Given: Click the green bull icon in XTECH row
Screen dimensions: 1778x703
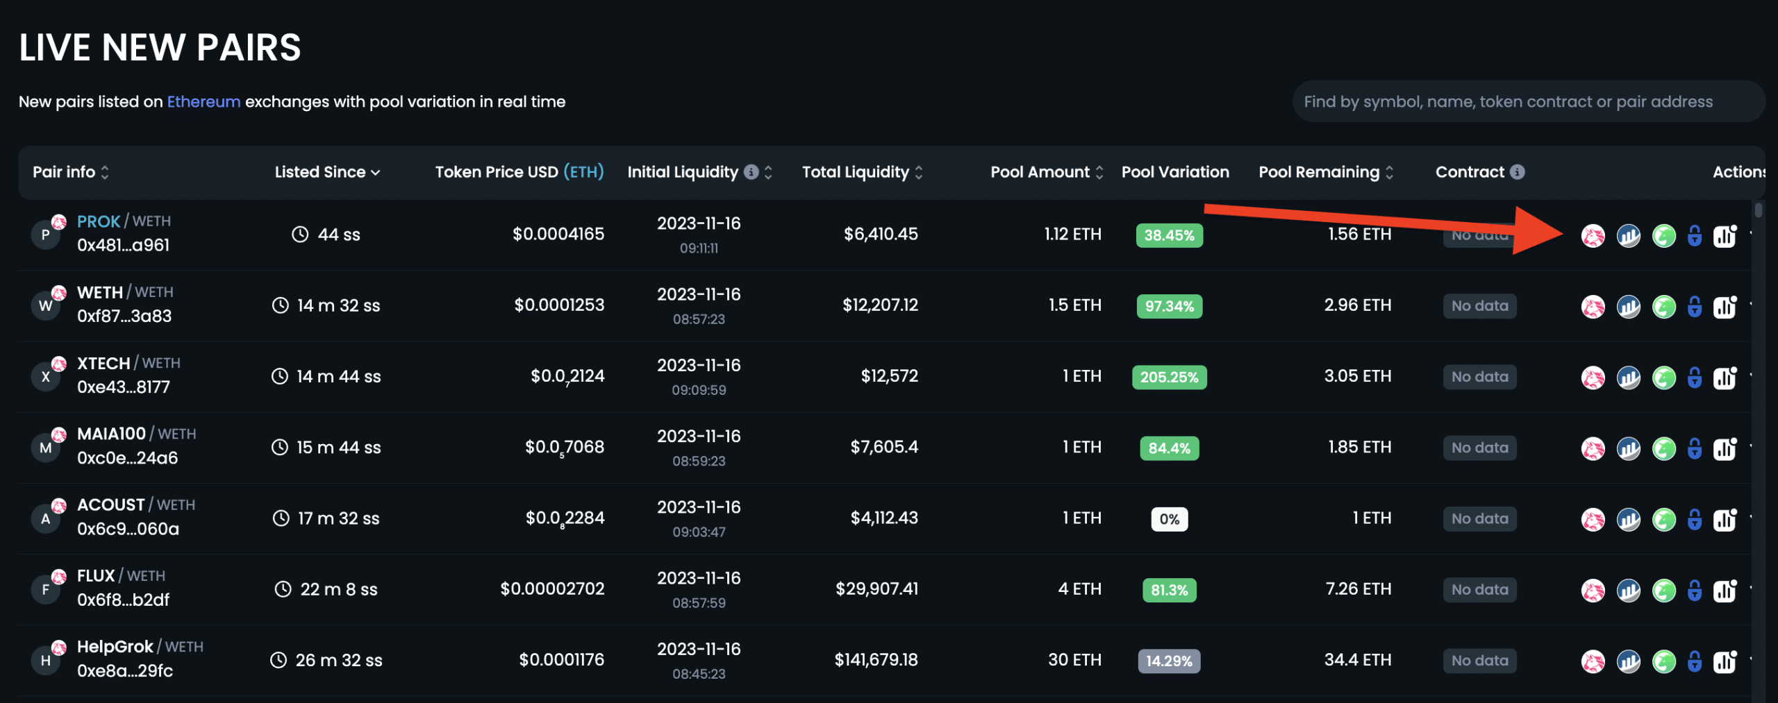Looking at the screenshot, I should 1663,378.
